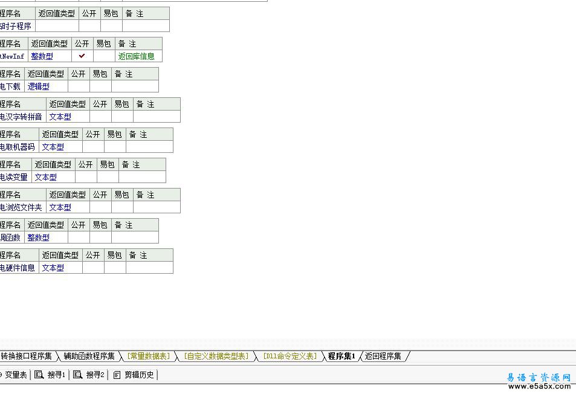Open the [常量数据表] tab
The height and width of the screenshot is (394, 576).
[149, 356]
